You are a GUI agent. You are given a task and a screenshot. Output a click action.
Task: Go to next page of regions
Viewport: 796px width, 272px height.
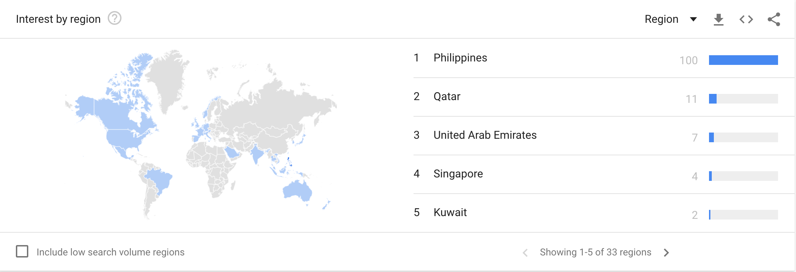coord(666,253)
